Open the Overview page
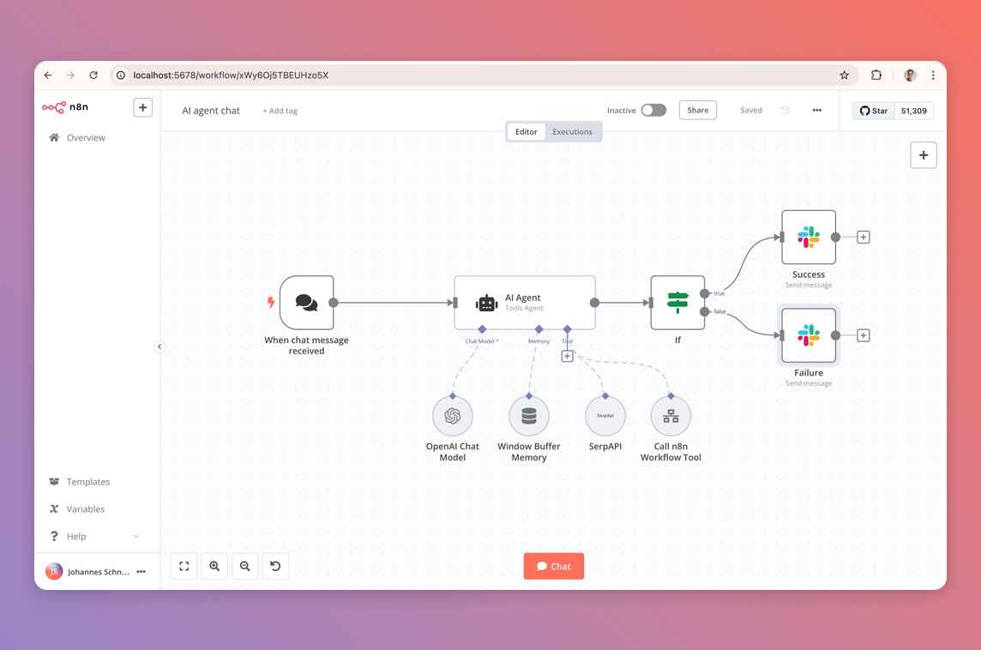This screenshot has width=981, height=650. [86, 138]
